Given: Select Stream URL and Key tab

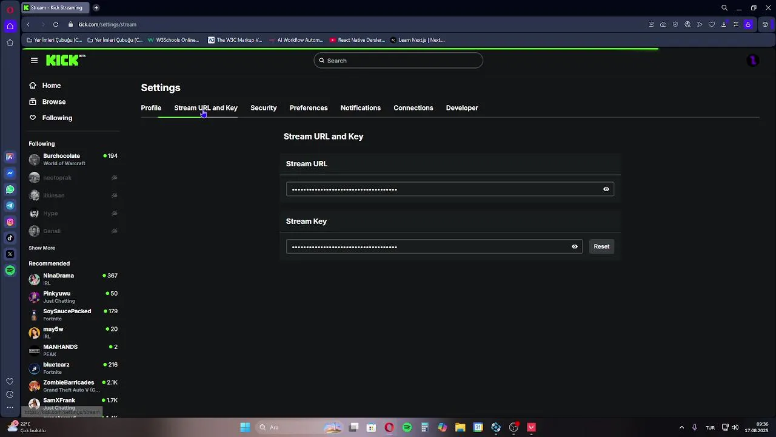Looking at the screenshot, I should pos(206,108).
